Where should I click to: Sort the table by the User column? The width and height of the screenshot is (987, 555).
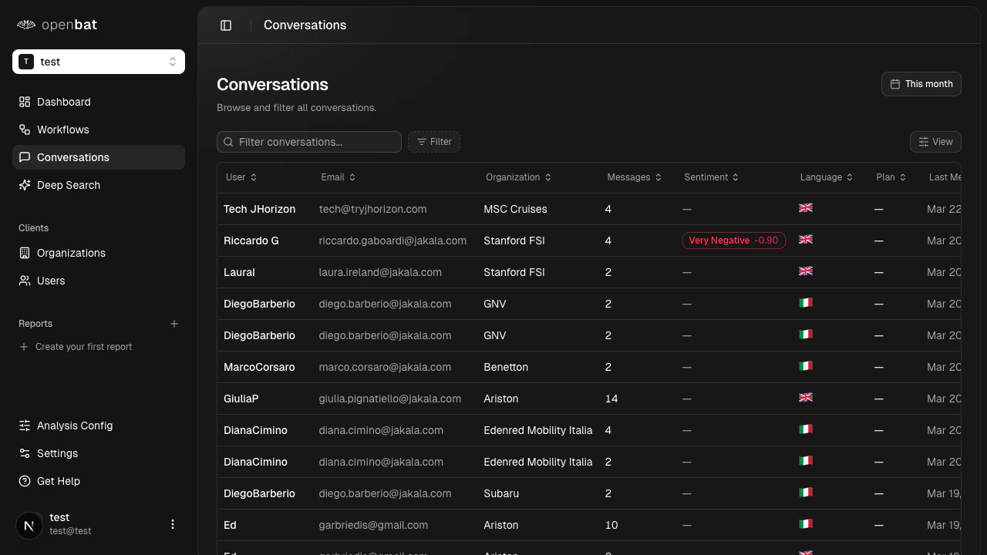tap(241, 177)
